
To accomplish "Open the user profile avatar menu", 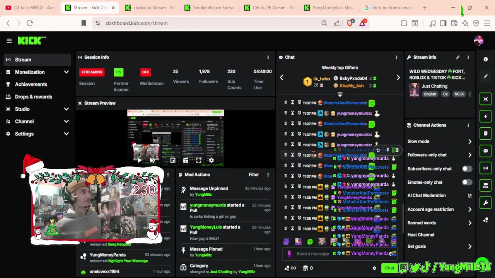I will tap(478, 41).
